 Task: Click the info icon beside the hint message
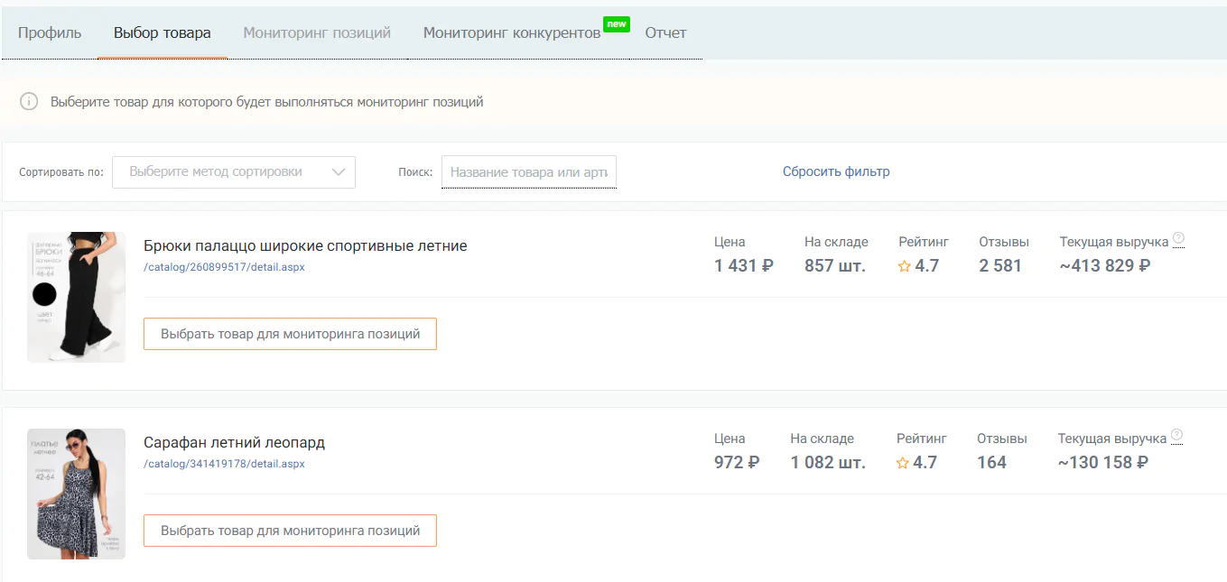(29, 102)
